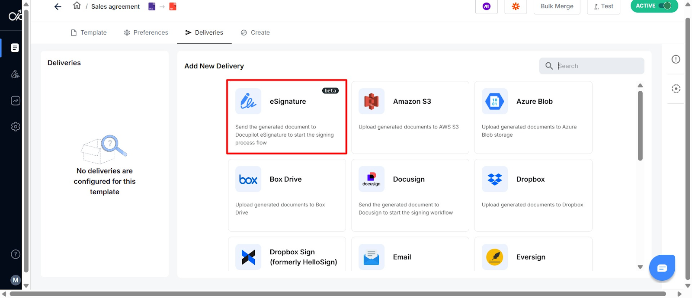Screen dimensions: 692x298
Task: Choose Email delivery title
Action: [x=402, y=257]
